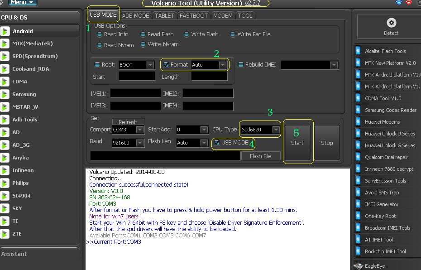Click the play icon next to CDMA
This screenshot has height=270, width=421.
5,82
